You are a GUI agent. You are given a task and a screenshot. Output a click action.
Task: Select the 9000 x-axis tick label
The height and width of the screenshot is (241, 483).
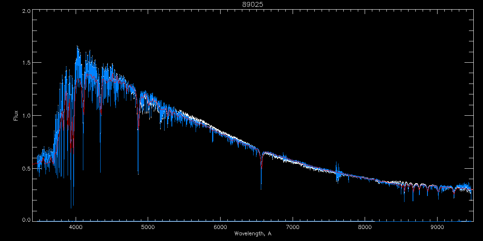tap(437, 227)
